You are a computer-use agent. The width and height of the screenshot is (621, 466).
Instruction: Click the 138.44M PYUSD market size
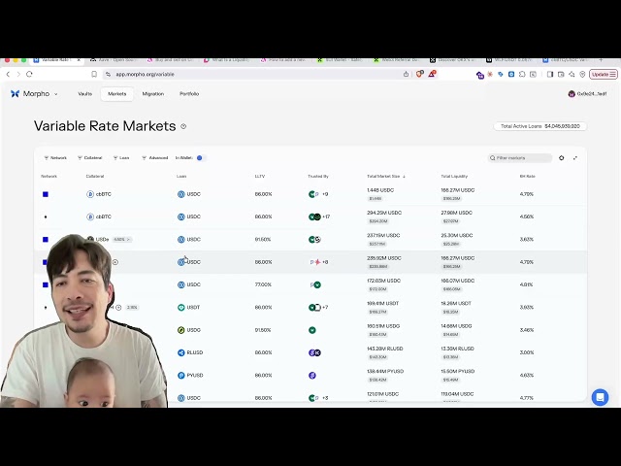(x=385, y=371)
